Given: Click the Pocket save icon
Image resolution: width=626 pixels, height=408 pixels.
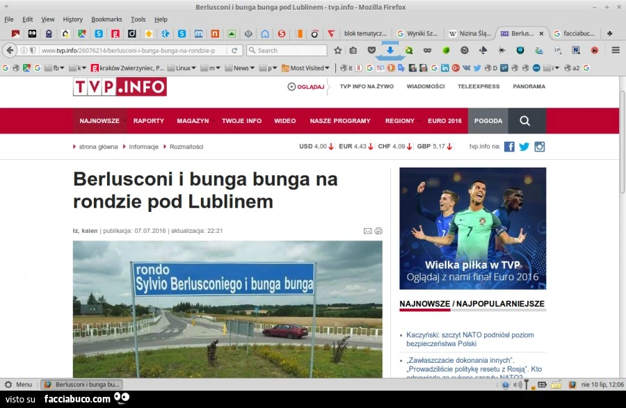Looking at the screenshot, I should click(x=371, y=50).
